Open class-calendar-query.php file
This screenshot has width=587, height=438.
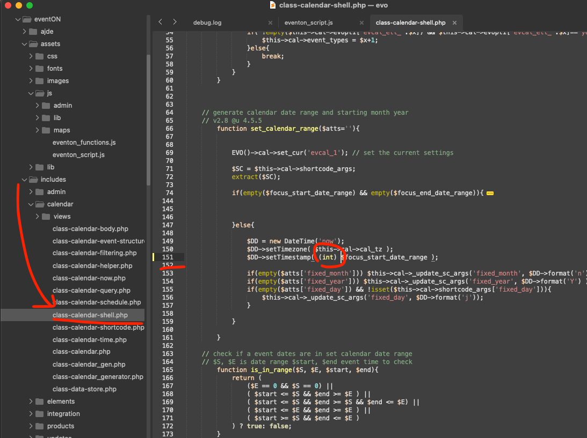point(91,291)
